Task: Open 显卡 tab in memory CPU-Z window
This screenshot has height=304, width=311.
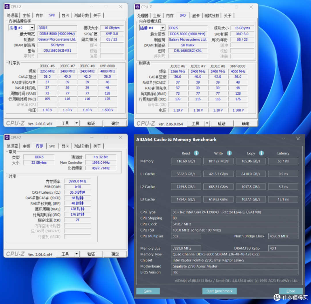Action: 65,146
